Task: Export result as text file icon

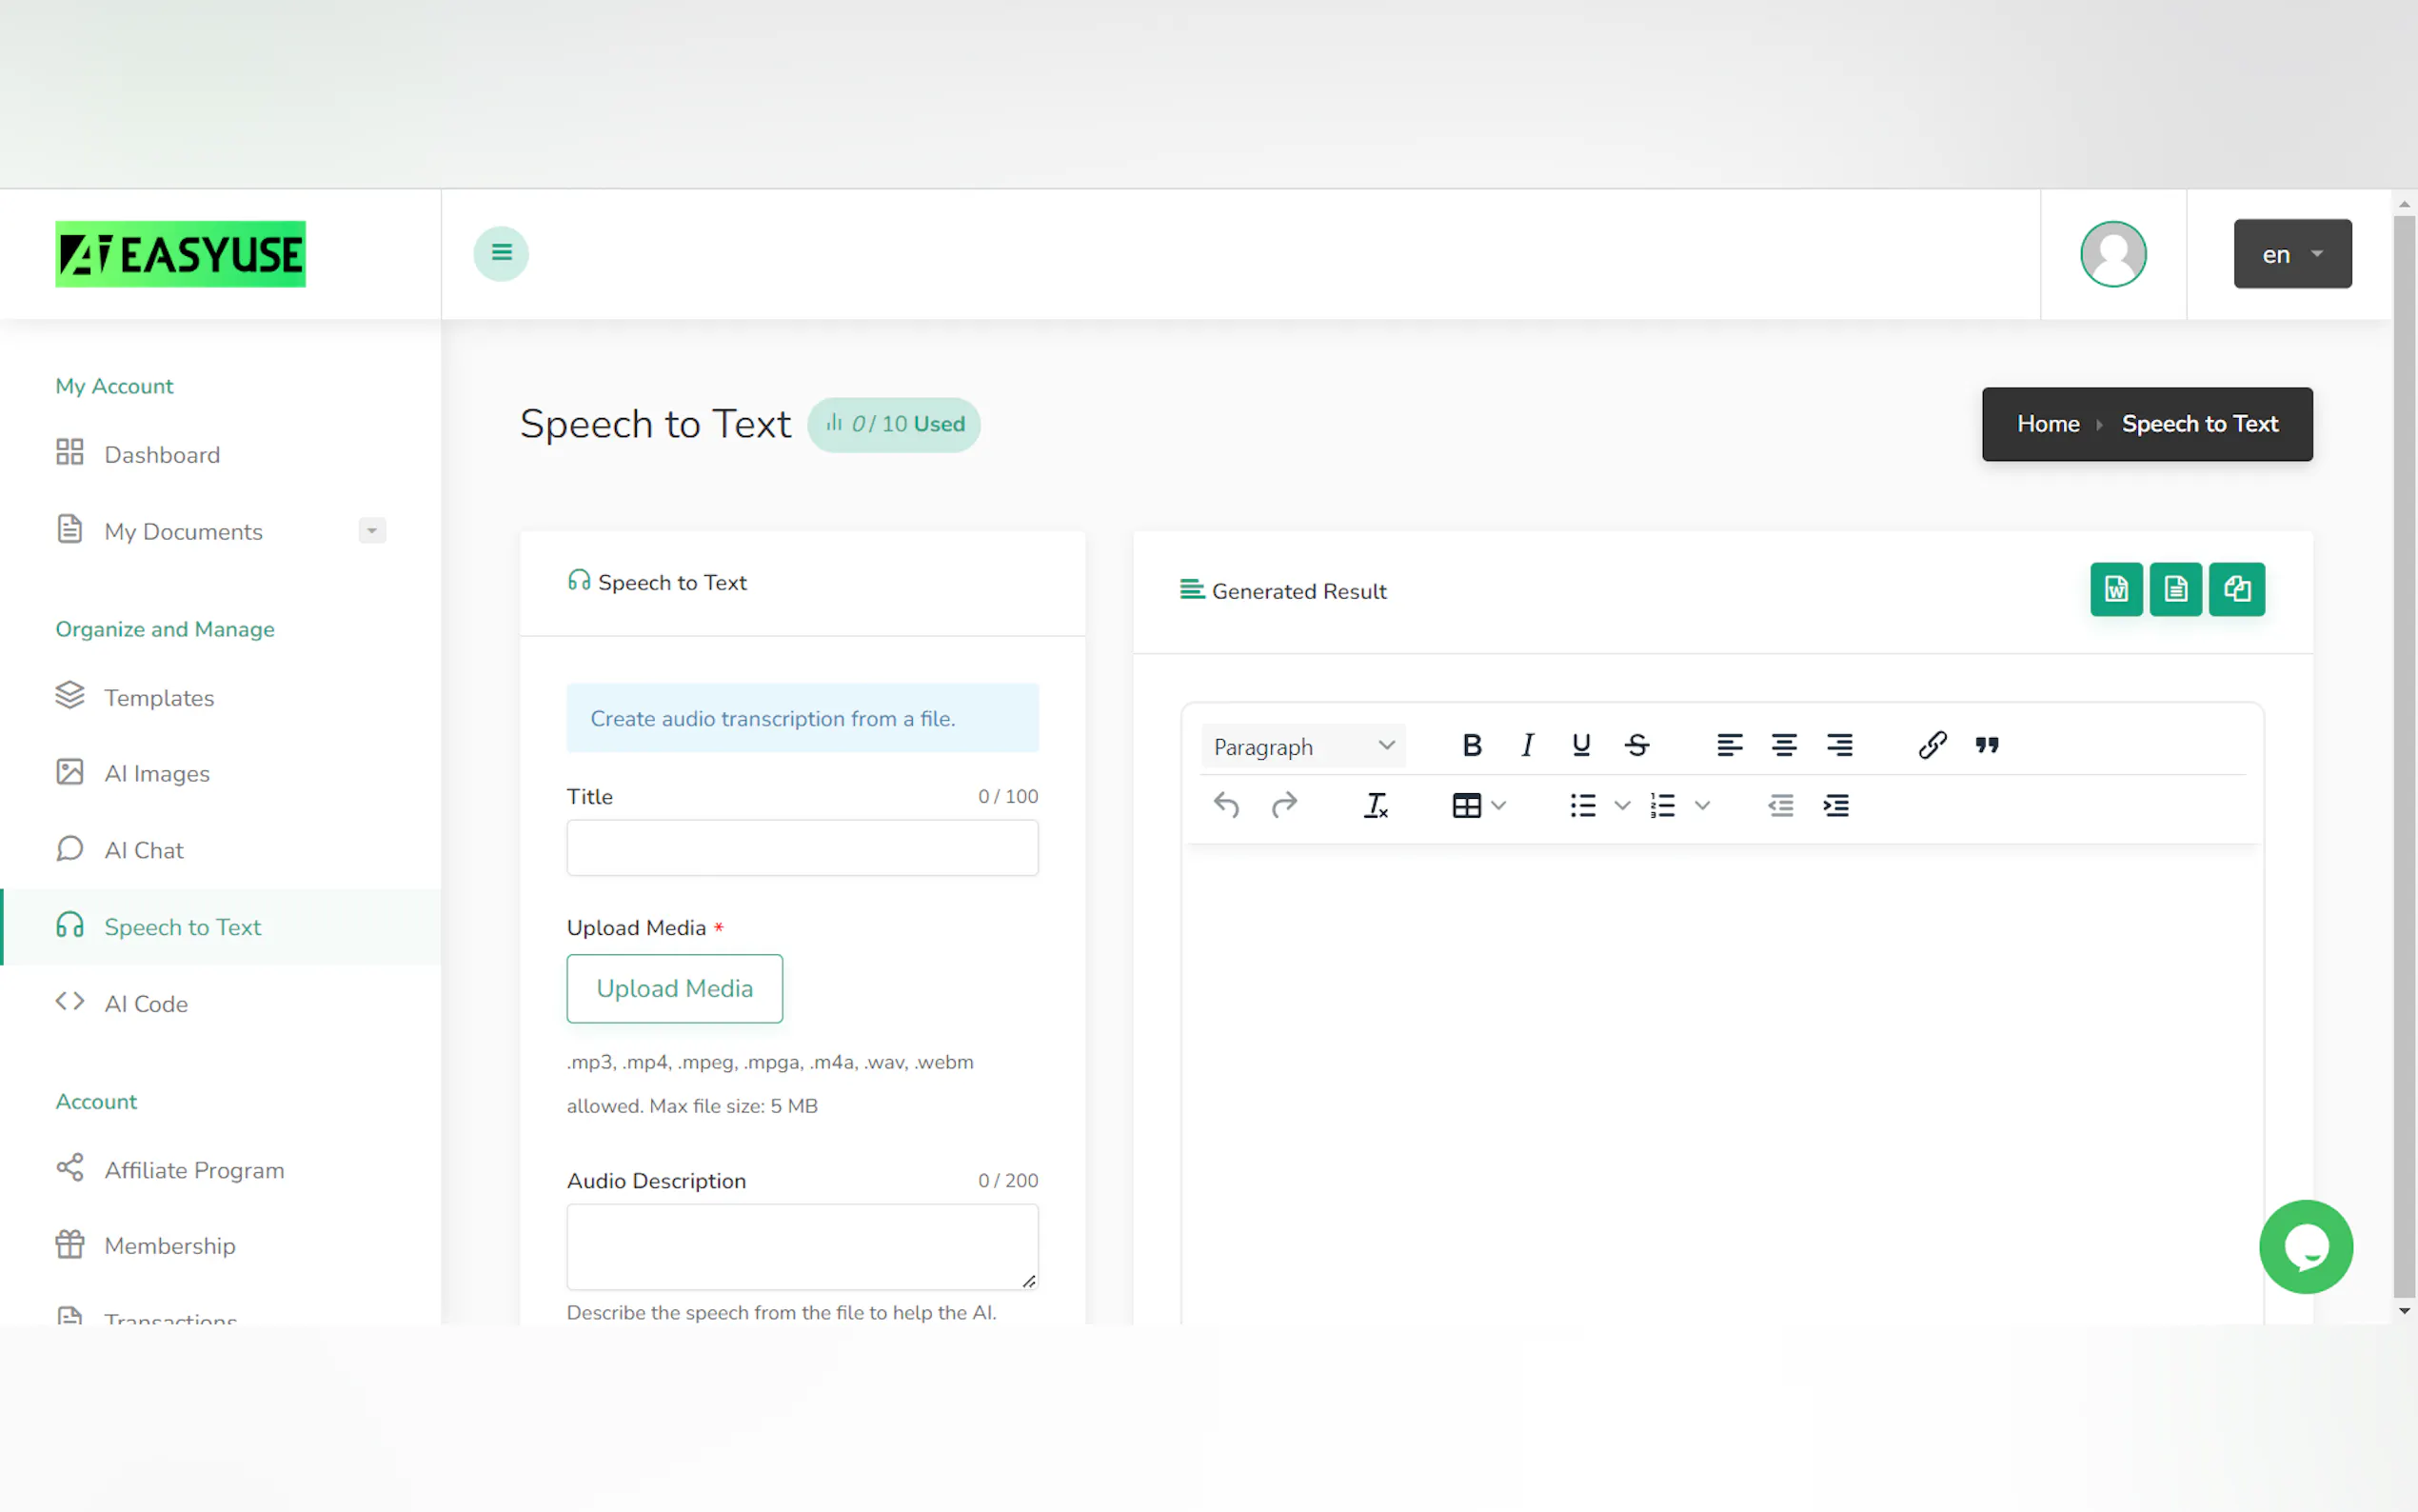Action: (2175, 589)
